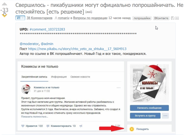
Task: Click the plus icon next to the save icon
Action: click(x=177, y=18)
